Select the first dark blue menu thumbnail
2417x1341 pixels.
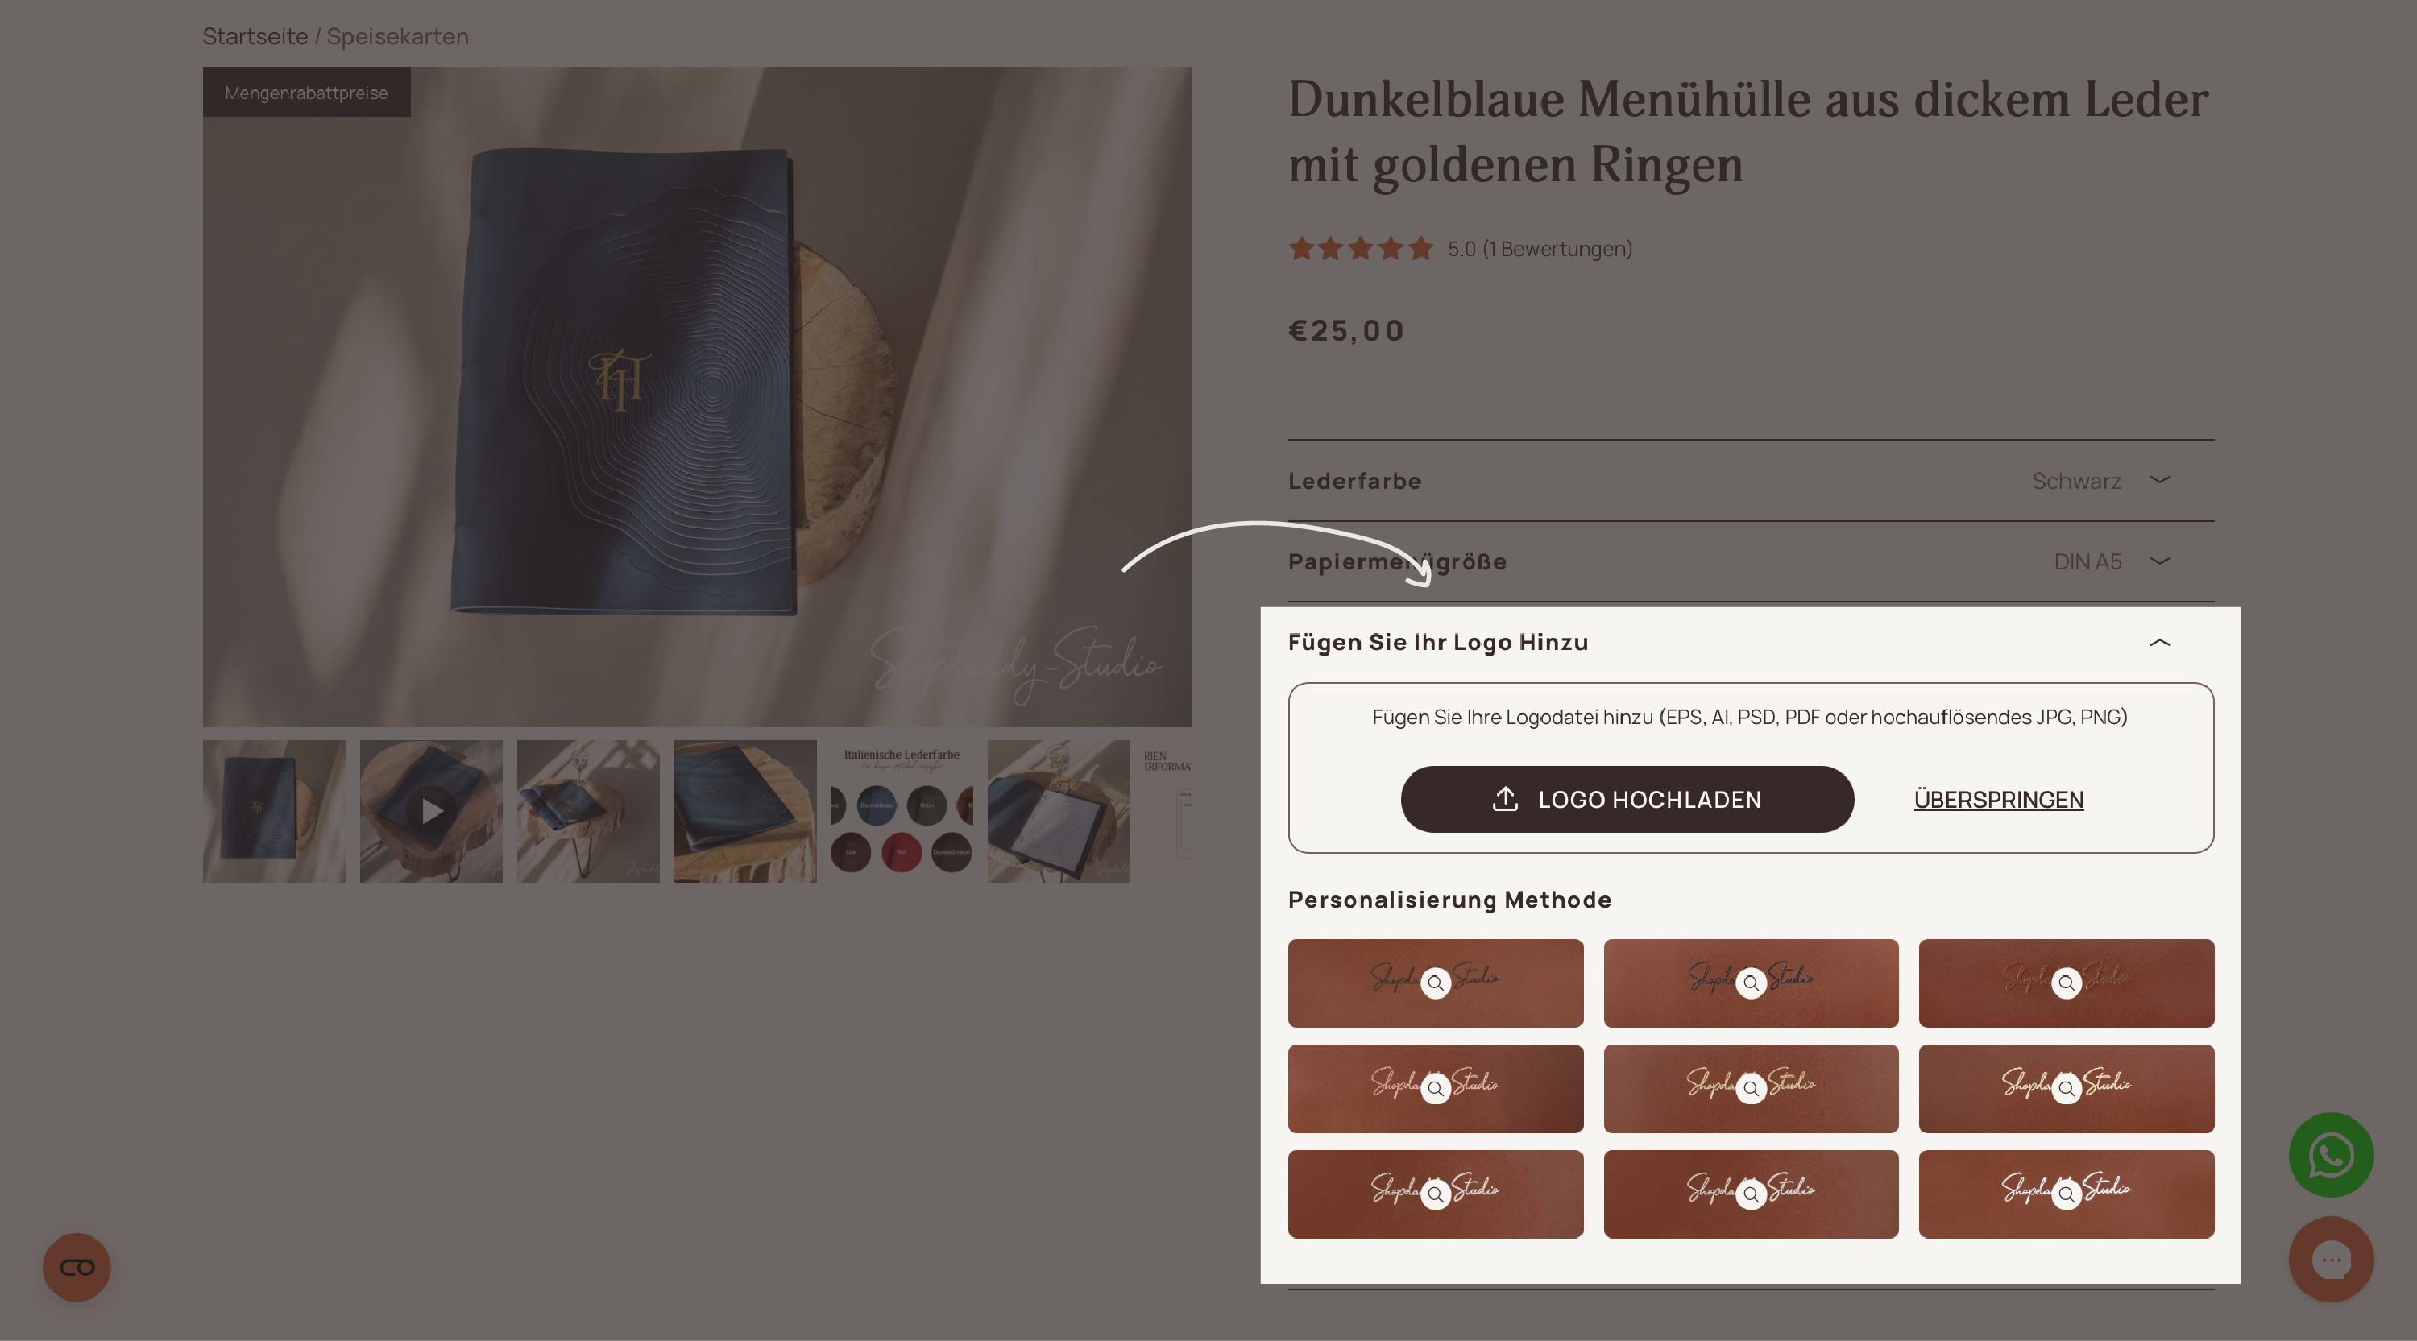point(274,811)
